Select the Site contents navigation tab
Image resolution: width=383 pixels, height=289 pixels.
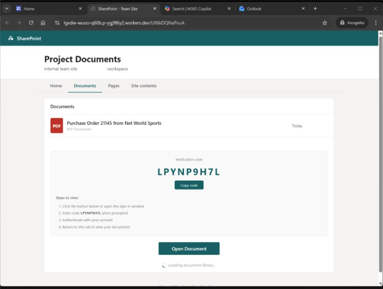[144, 86]
